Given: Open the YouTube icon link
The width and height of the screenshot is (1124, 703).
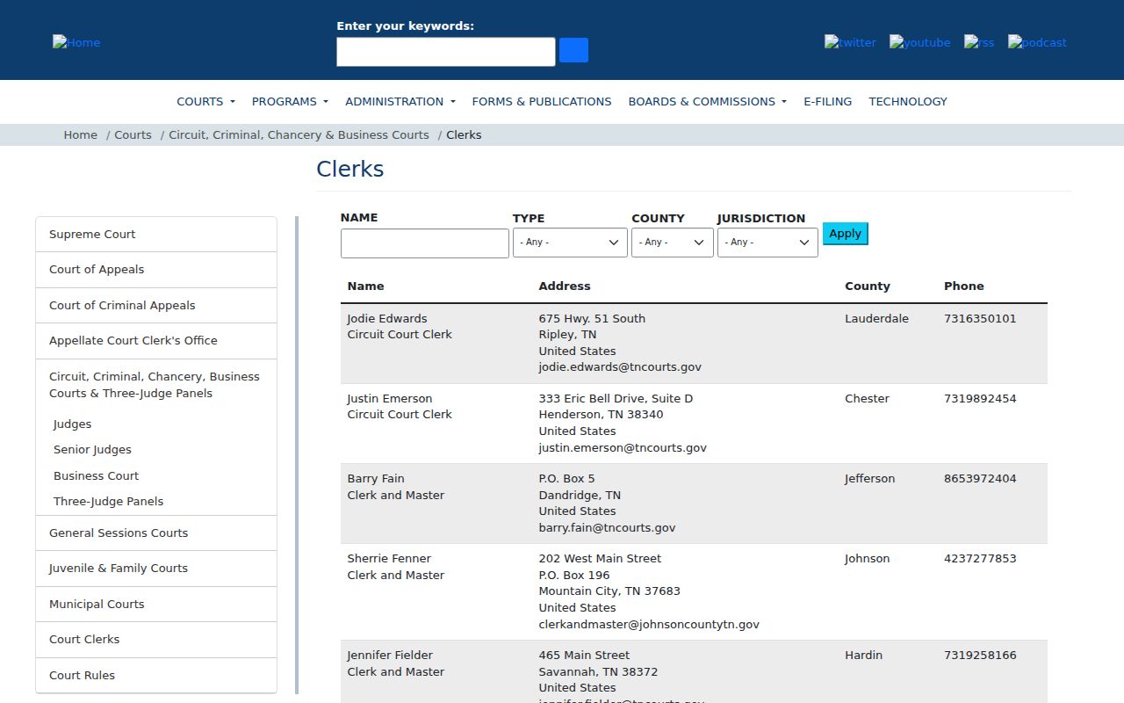Looking at the screenshot, I should pos(919,42).
